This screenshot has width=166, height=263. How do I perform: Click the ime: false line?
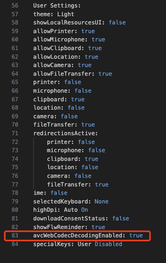50,193
